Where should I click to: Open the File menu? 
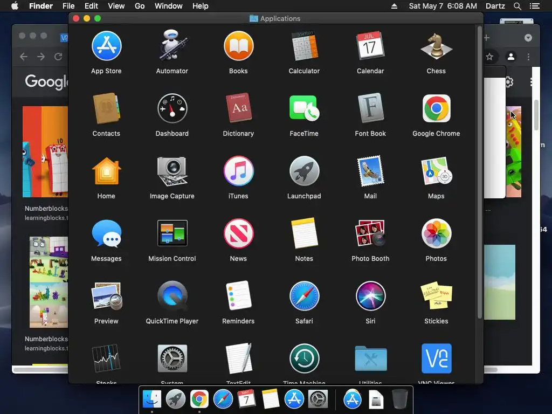coord(68,6)
